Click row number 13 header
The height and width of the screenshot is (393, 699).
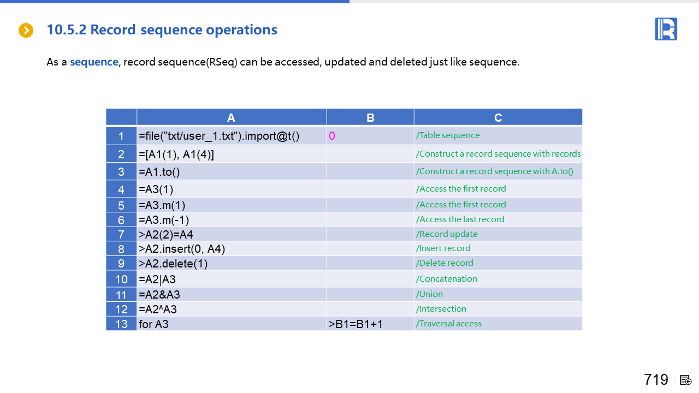(x=121, y=324)
